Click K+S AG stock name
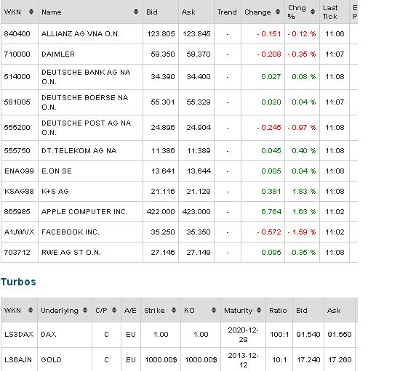 click(x=55, y=192)
